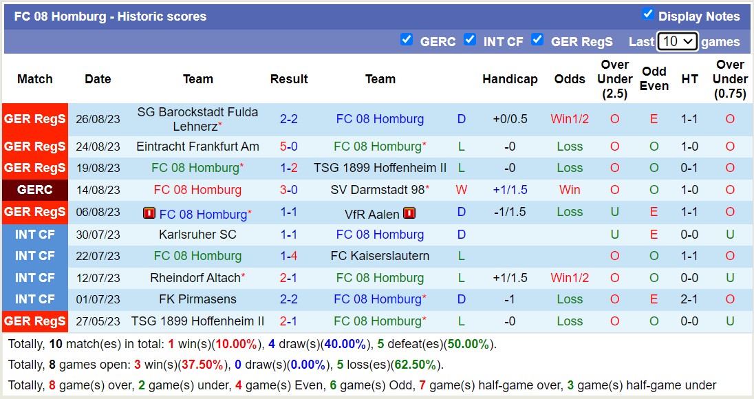Image resolution: width=754 pixels, height=399 pixels.
Task: Click the Karlsruher SC team name
Action: pos(197,235)
